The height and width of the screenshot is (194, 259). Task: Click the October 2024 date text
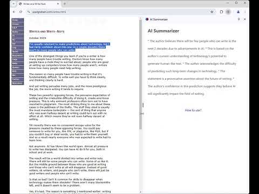[37, 38]
